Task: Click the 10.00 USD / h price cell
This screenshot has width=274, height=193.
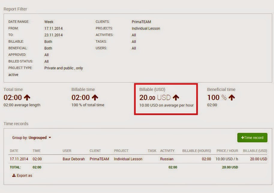Action: point(227,159)
